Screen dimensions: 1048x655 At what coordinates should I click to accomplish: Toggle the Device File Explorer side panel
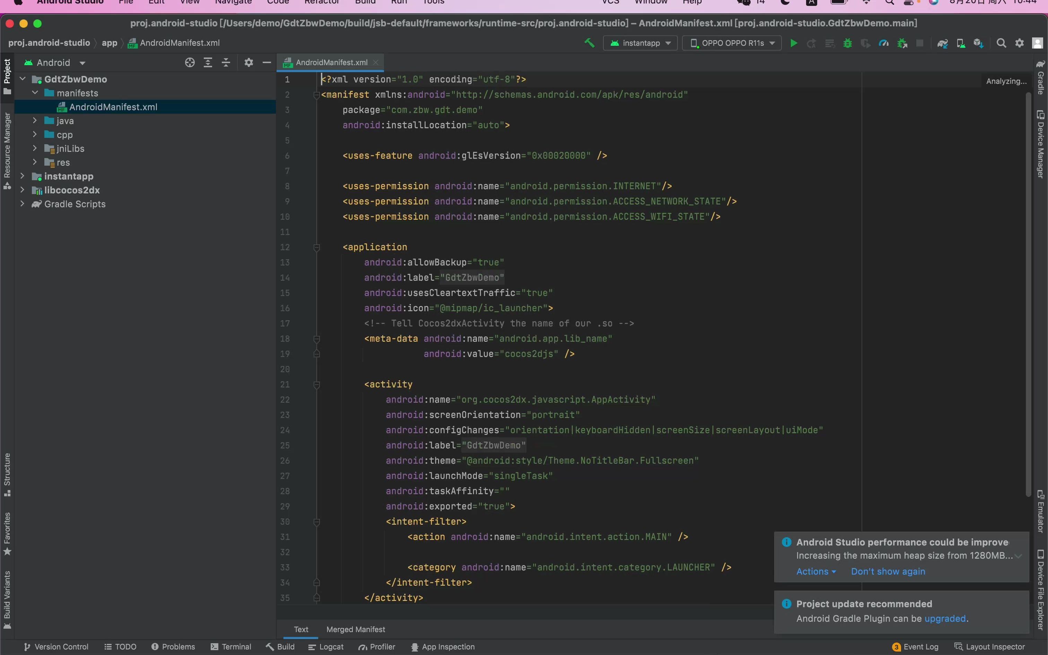pyautogui.click(x=1041, y=589)
